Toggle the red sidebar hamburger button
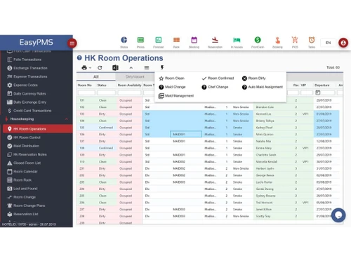Viewport: 351px width, 263px height. click(72, 43)
